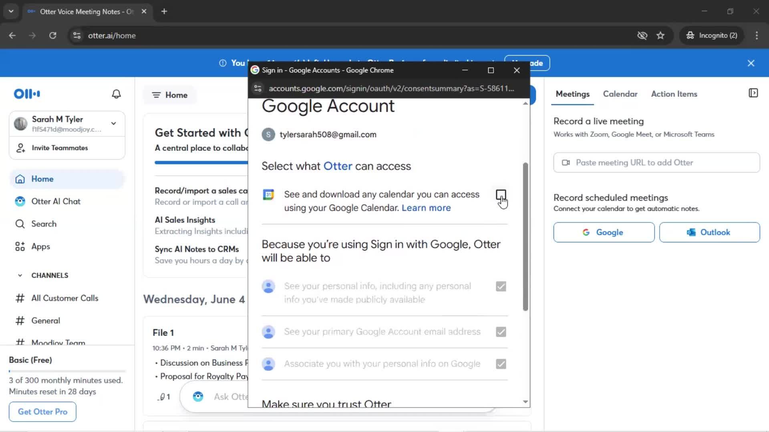Viewport: 769px width, 432px height.
Task: Click site info icon in Google popup address bar
Action: [258, 88]
